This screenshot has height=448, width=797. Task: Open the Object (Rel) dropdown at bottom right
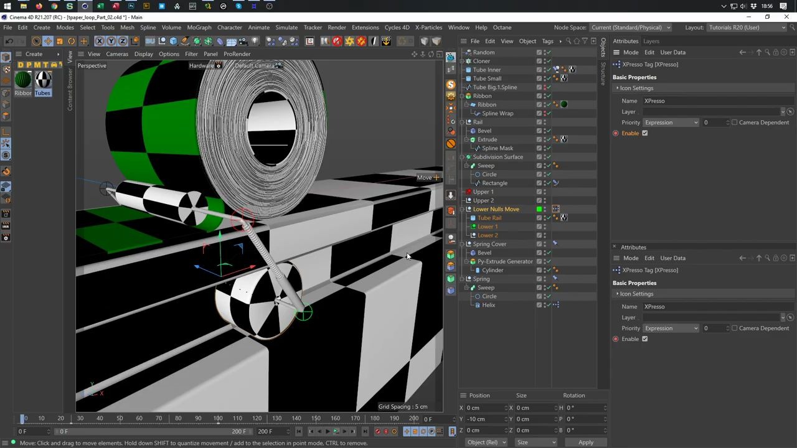(486, 442)
